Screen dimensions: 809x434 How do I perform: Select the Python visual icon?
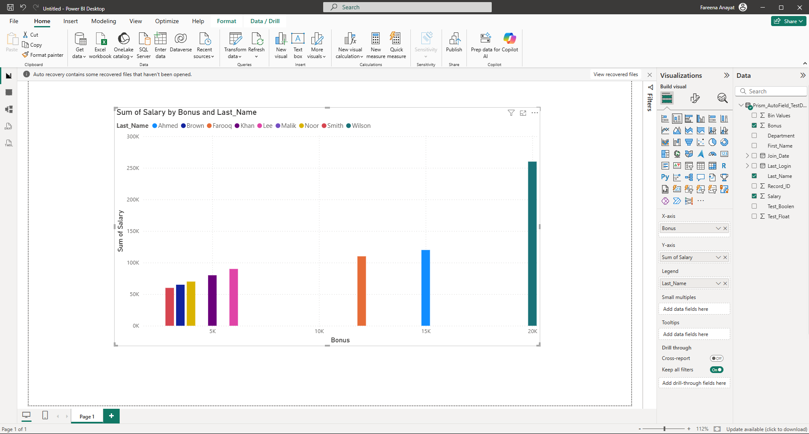pyautogui.click(x=665, y=177)
